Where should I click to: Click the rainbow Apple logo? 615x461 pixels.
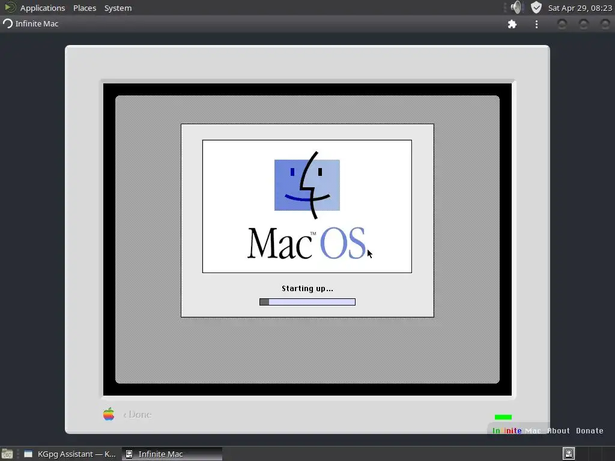coord(109,414)
